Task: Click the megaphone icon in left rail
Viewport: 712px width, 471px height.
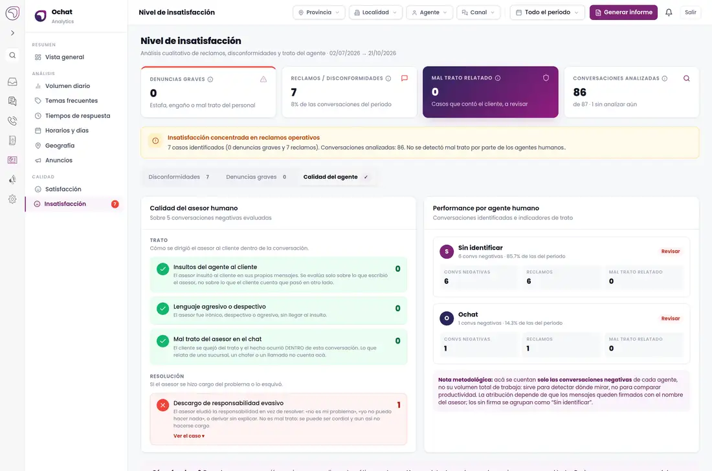Action: 12,180
